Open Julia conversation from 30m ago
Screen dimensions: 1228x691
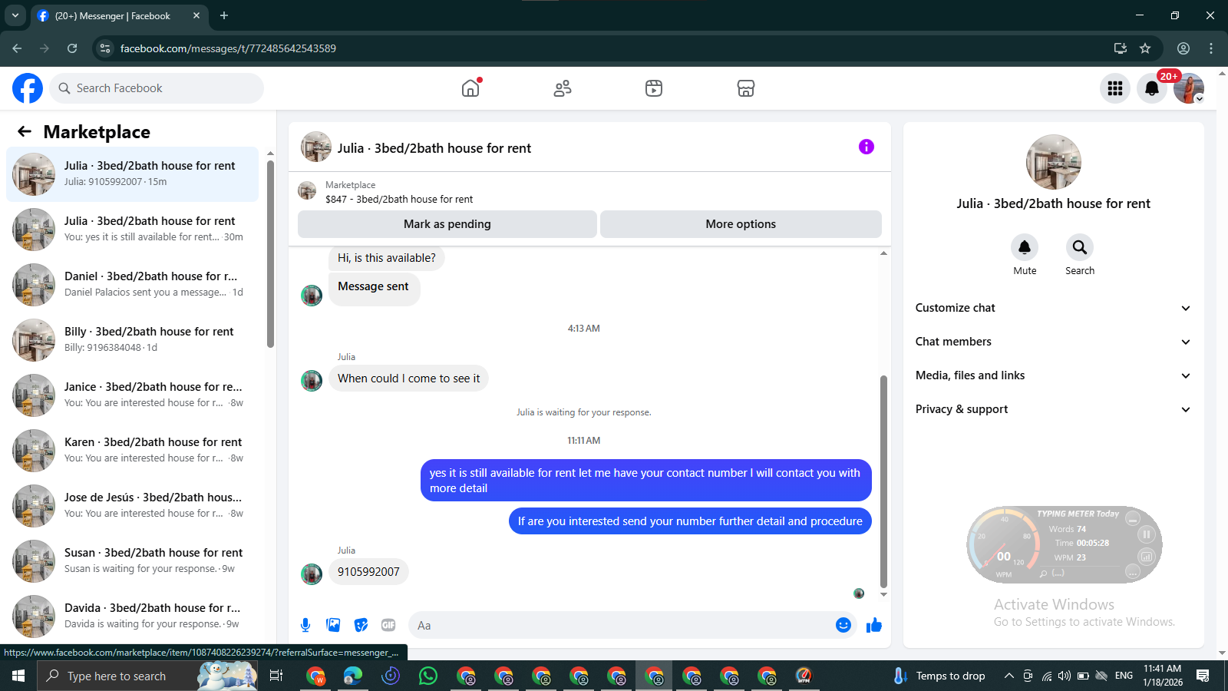pos(133,230)
